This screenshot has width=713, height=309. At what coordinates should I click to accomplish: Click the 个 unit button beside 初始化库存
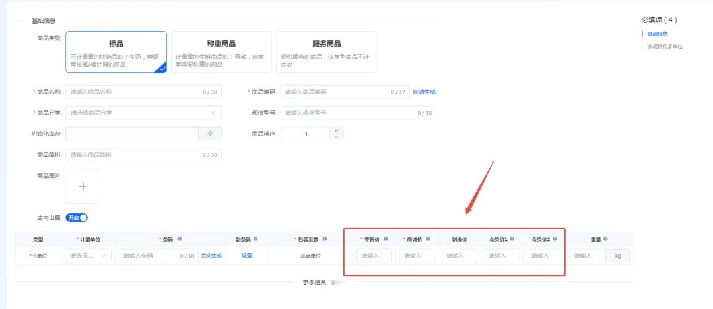pyautogui.click(x=210, y=134)
